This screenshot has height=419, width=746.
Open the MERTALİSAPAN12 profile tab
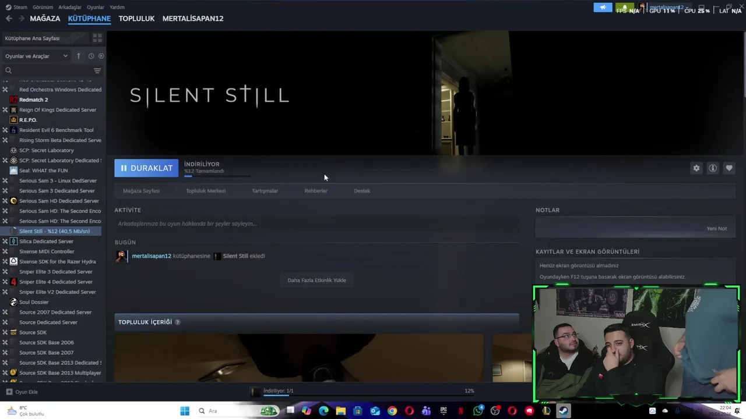[193, 19]
